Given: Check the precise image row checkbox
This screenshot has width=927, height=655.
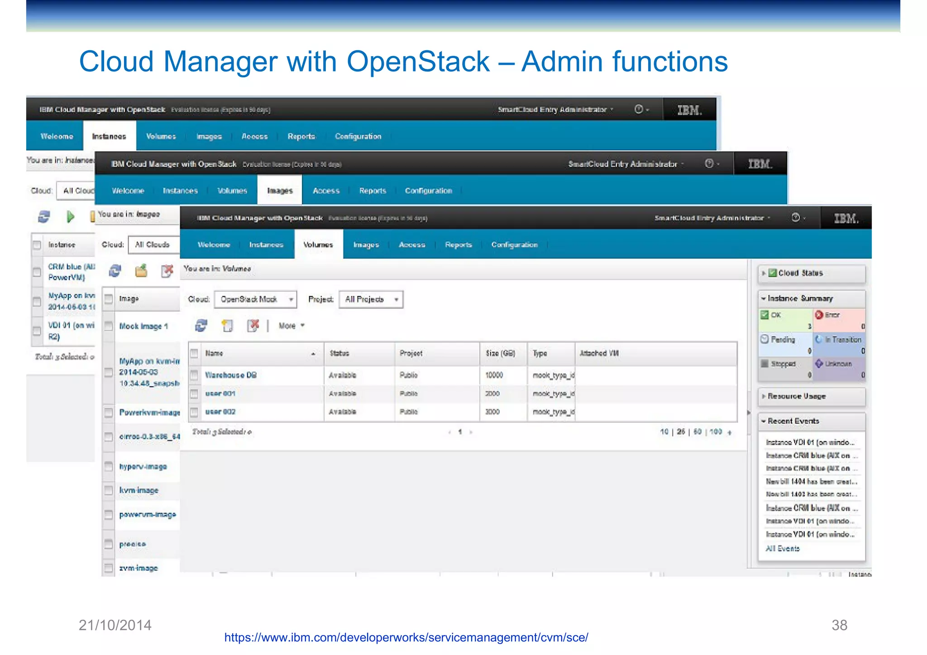Looking at the screenshot, I should [x=109, y=544].
